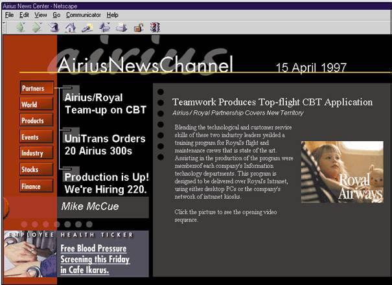Click the Teamwork Produces Top-flight CBT Application heading
This screenshot has height=285, width=392.
click(x=272, y=102)
